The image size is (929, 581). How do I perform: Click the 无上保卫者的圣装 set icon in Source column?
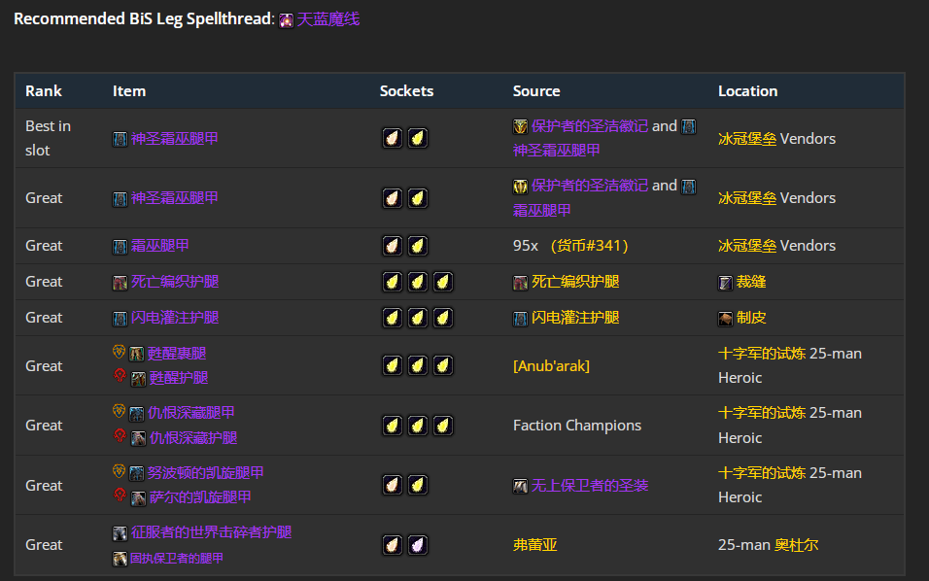coord(521,486)
